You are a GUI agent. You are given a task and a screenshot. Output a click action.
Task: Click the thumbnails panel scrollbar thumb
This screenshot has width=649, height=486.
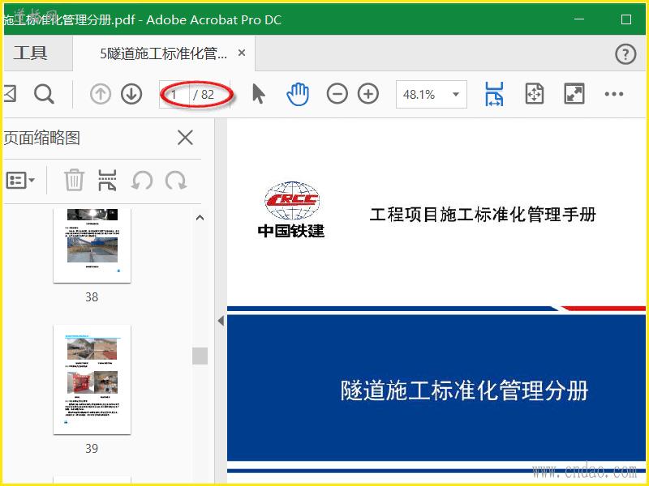pyautogui.click(x=200, y=356)
